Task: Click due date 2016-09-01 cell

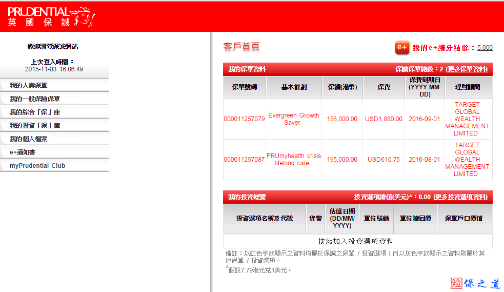Action: [425, 119]
